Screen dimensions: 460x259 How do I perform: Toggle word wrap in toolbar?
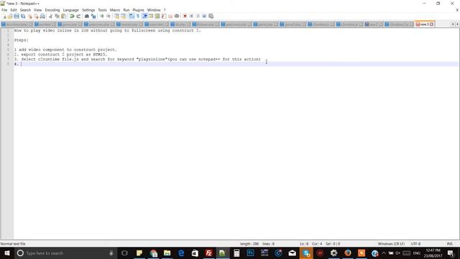(x=131, y=16)
